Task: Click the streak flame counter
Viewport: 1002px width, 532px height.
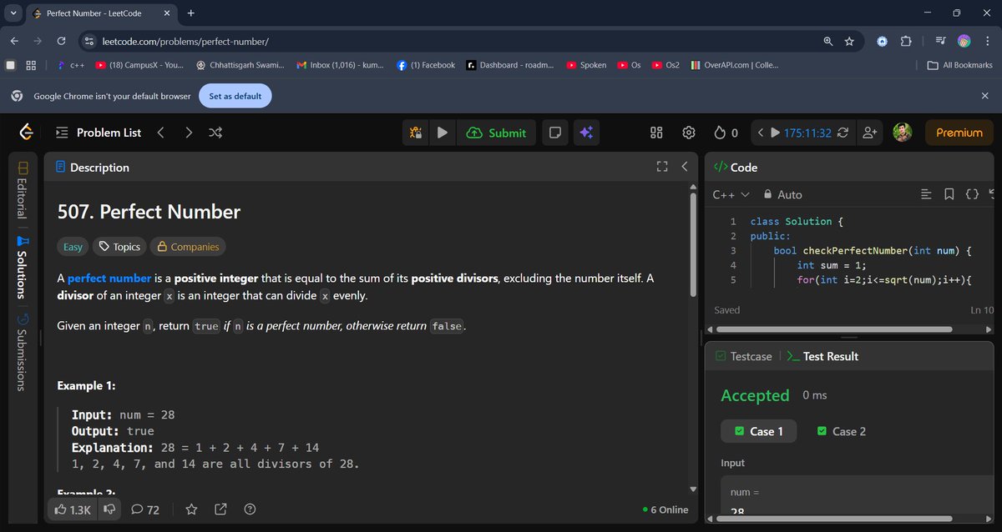Action: (726, 133)
